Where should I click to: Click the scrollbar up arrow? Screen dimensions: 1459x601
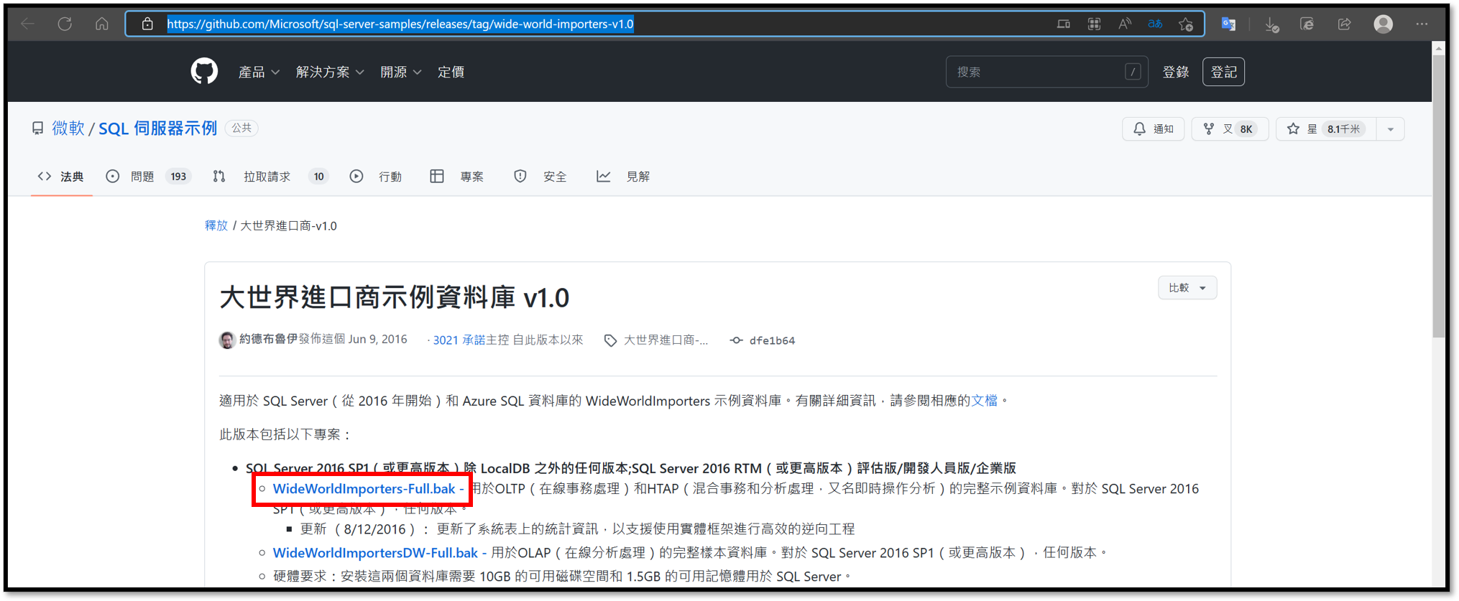(1438, 49)
